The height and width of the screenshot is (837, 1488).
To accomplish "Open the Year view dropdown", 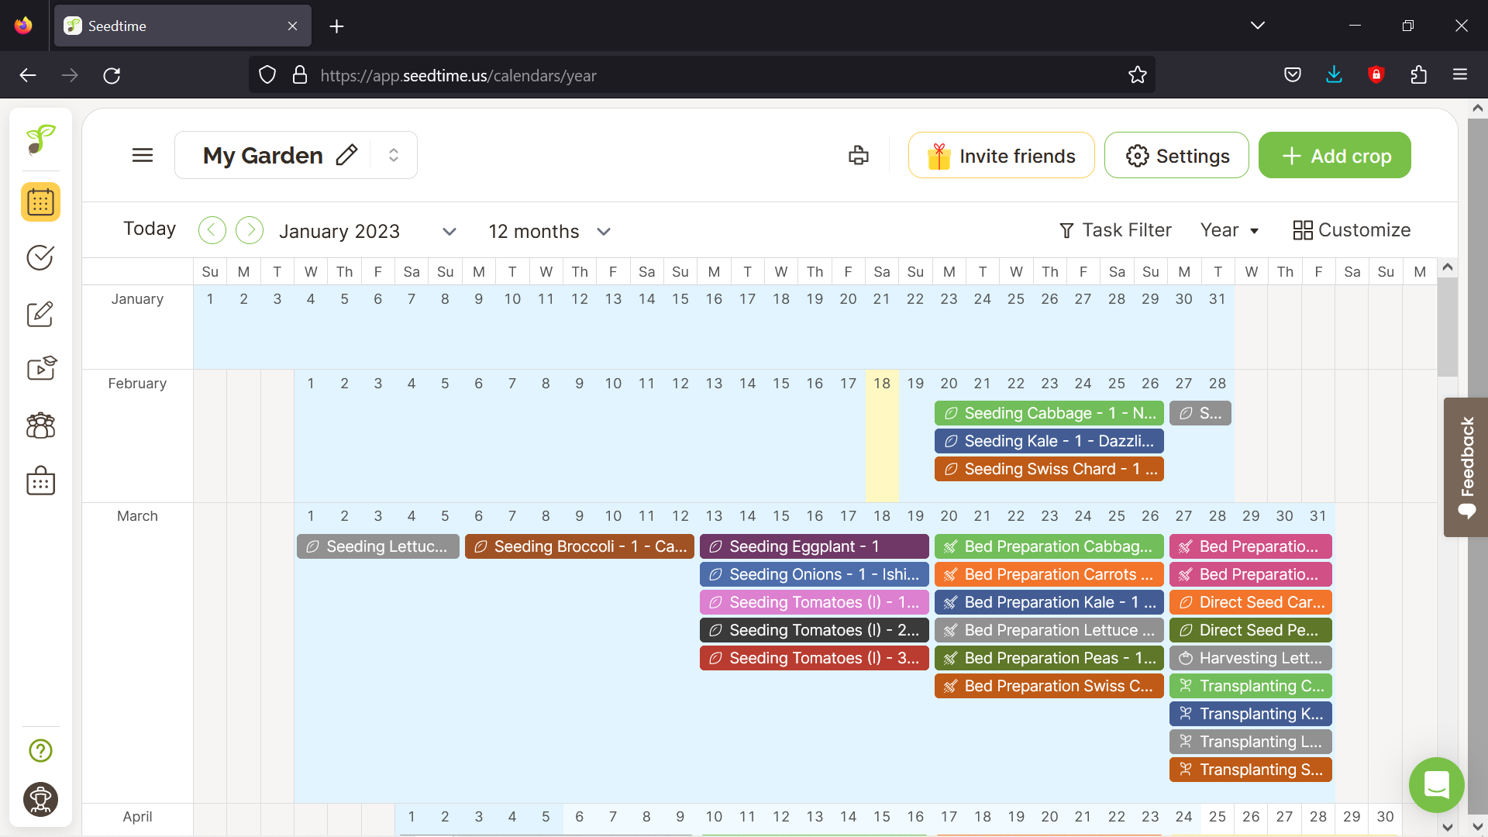I will tap(1229, 230).
